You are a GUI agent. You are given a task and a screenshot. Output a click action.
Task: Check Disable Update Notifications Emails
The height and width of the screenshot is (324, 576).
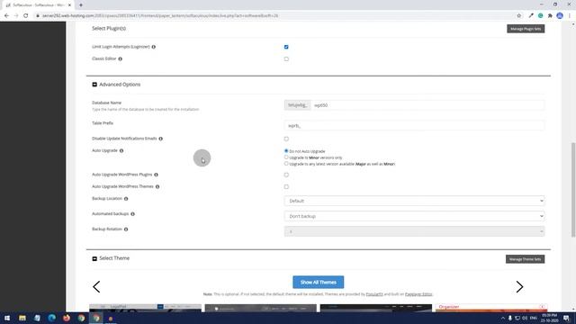pyautogui.click(x=286, y=139)
